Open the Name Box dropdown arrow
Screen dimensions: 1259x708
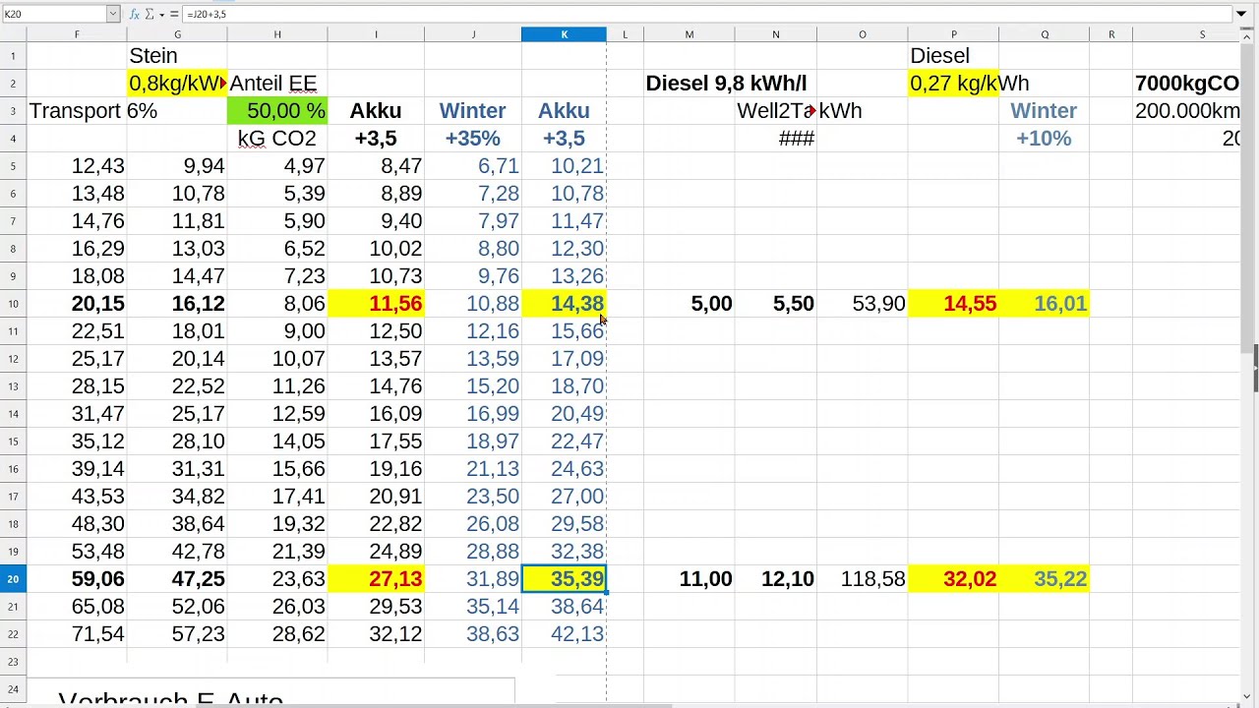coord(112,14)
